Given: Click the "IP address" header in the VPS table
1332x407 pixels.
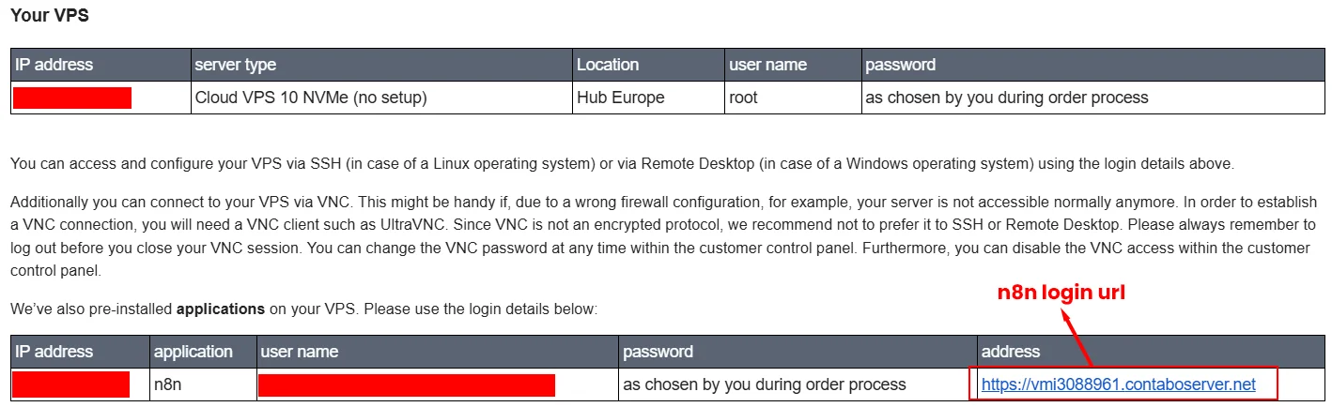Looking at the screenshot, I should [54, 65].
